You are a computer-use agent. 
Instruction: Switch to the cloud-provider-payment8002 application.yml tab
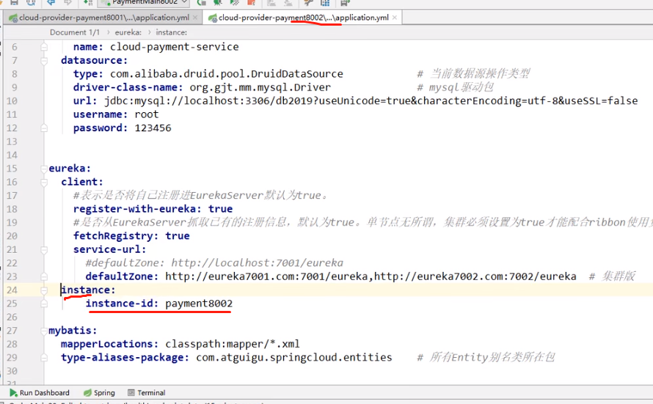[303, 18]
